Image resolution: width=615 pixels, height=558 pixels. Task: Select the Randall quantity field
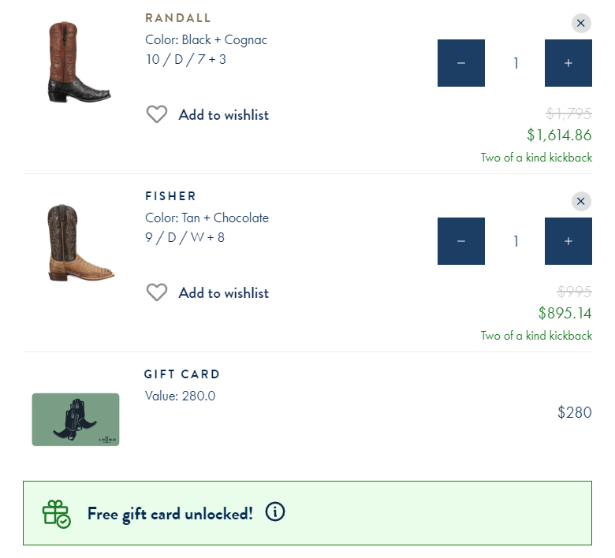coord(516,63)
